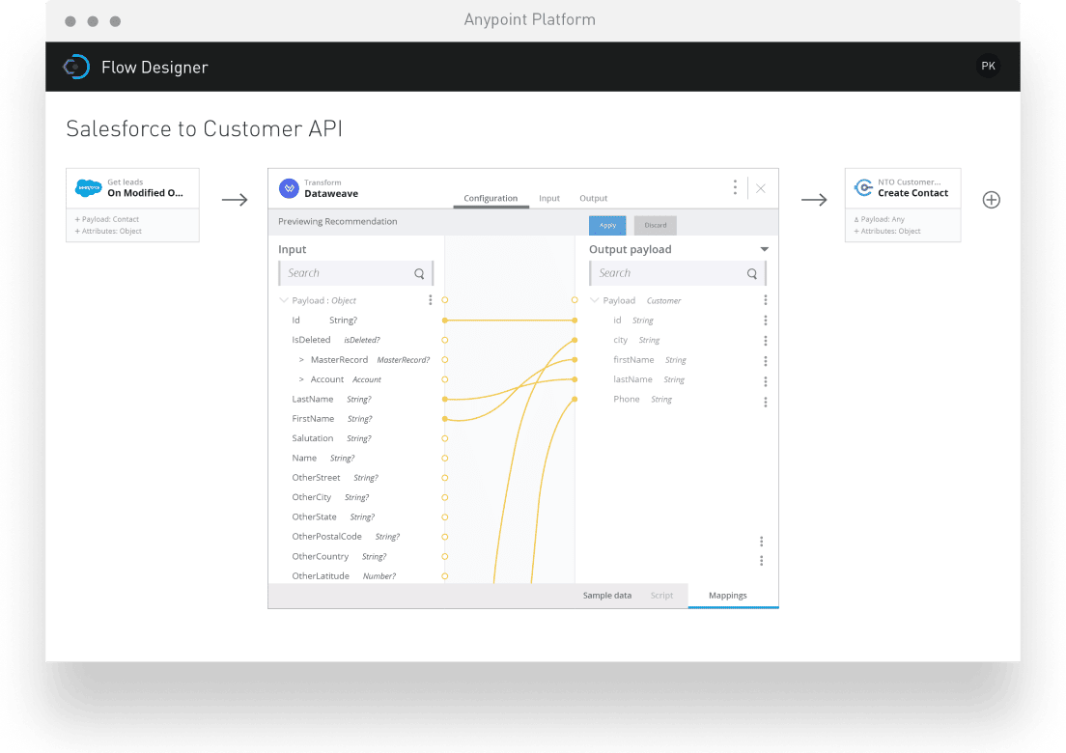Viewport: 1066px width, 753px height.
Task: Click the Flow Designer logo icon
Action: pyautogui.click(x=76, y=67)
